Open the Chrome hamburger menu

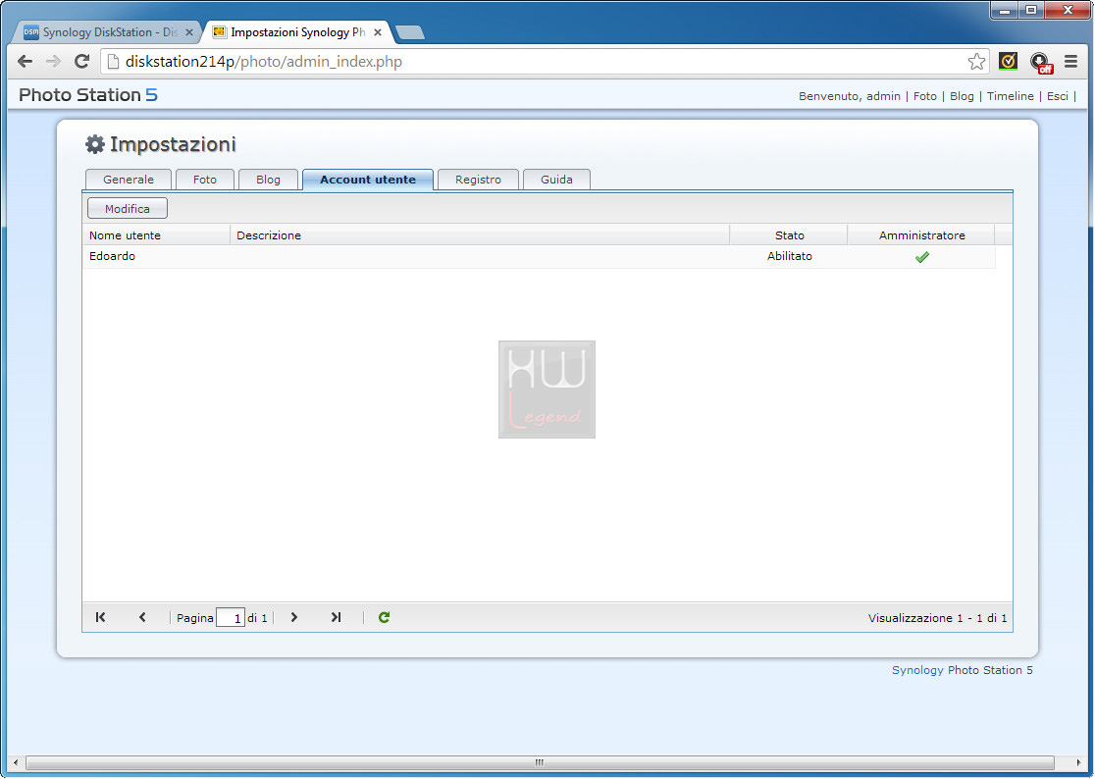(x=1070, y=62)
